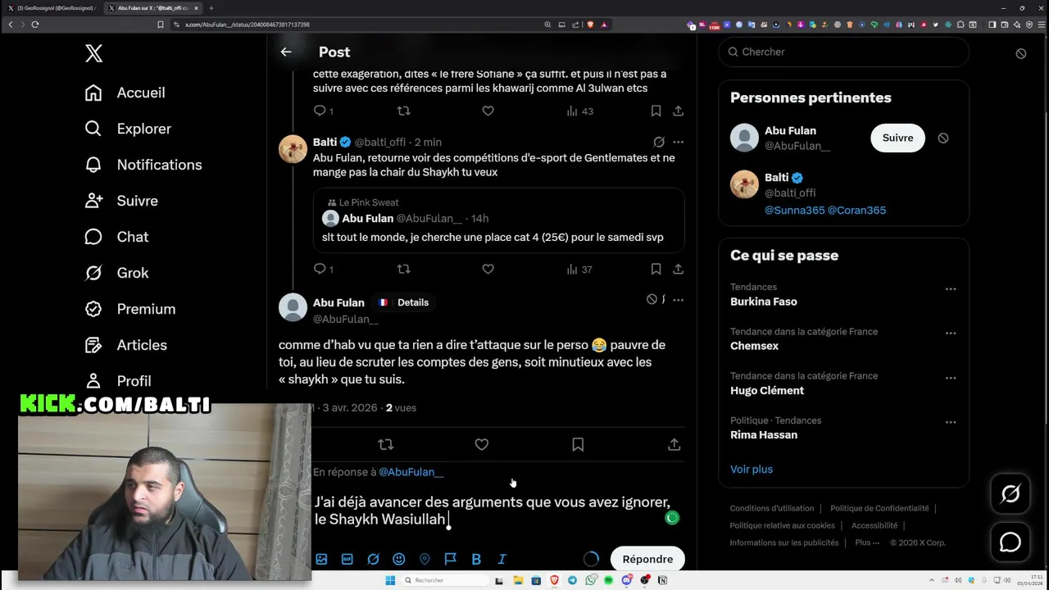Expand Plus footer menu
Viewport: 1049px width, 590px height.
click(866, 542)
